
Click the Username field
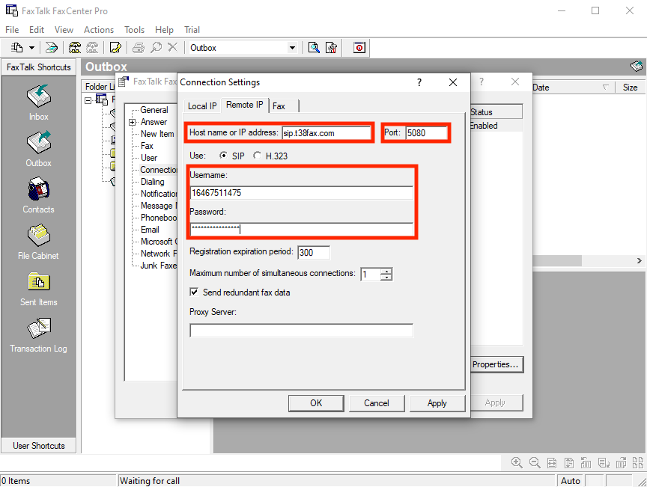point(301,192)
